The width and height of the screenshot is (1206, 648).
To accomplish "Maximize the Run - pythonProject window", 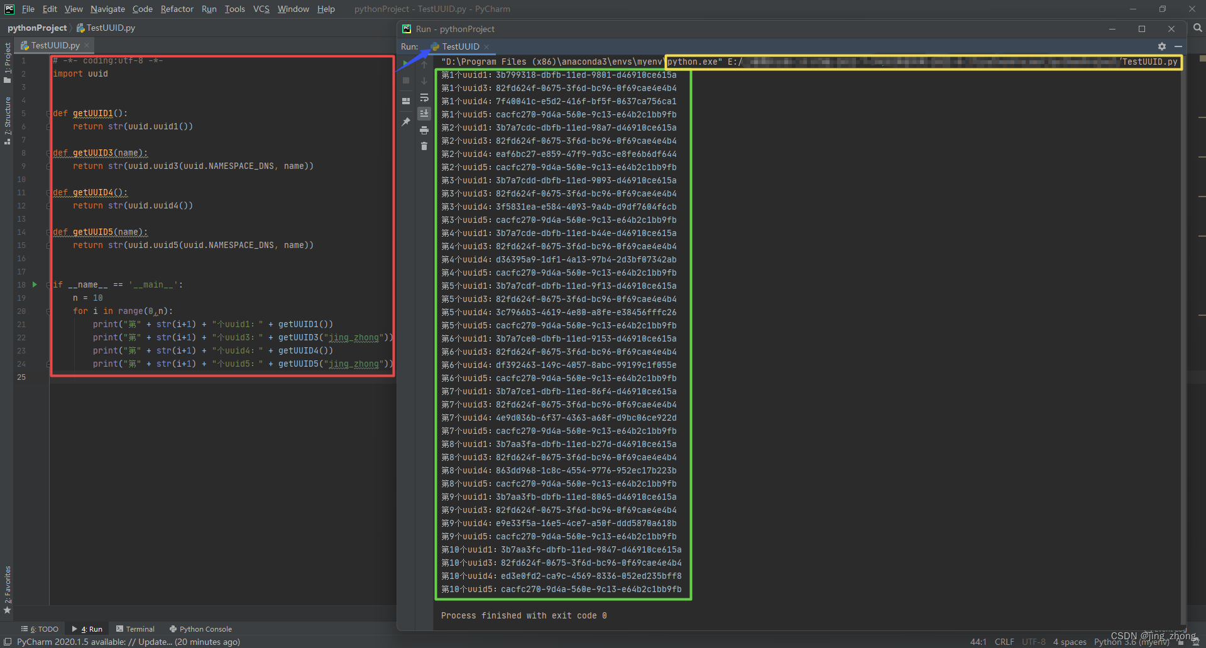I will tap(1142, 29).
